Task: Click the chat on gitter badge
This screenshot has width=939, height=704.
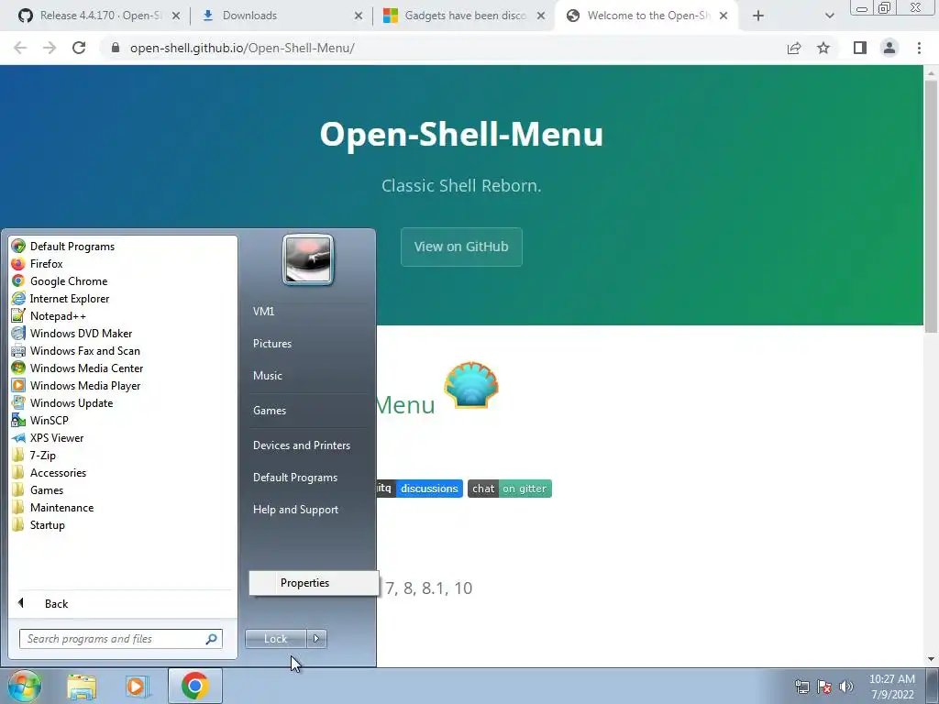Action: tap(510, 489)
